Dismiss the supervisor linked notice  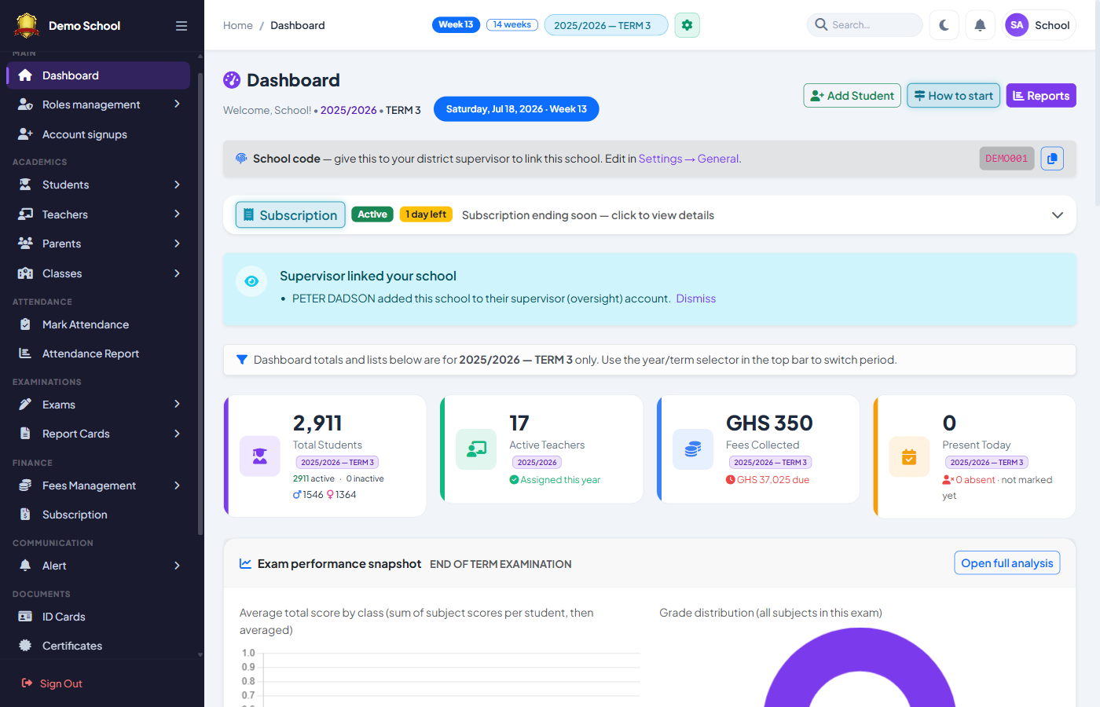pos(696,299)
